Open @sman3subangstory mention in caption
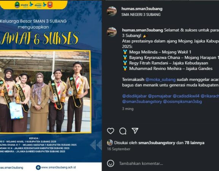Screen dimensions: 219x171 [142, 101]
